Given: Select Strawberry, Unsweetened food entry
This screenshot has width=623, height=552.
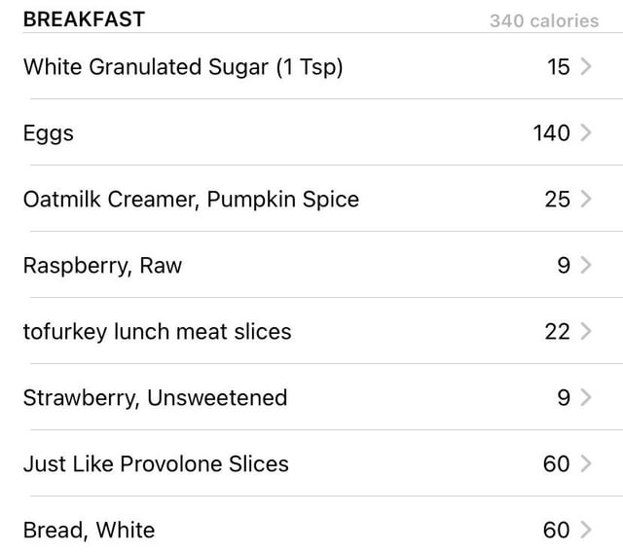Looking at the screenshot, I should pyautogui.click(x=311, y=397).
